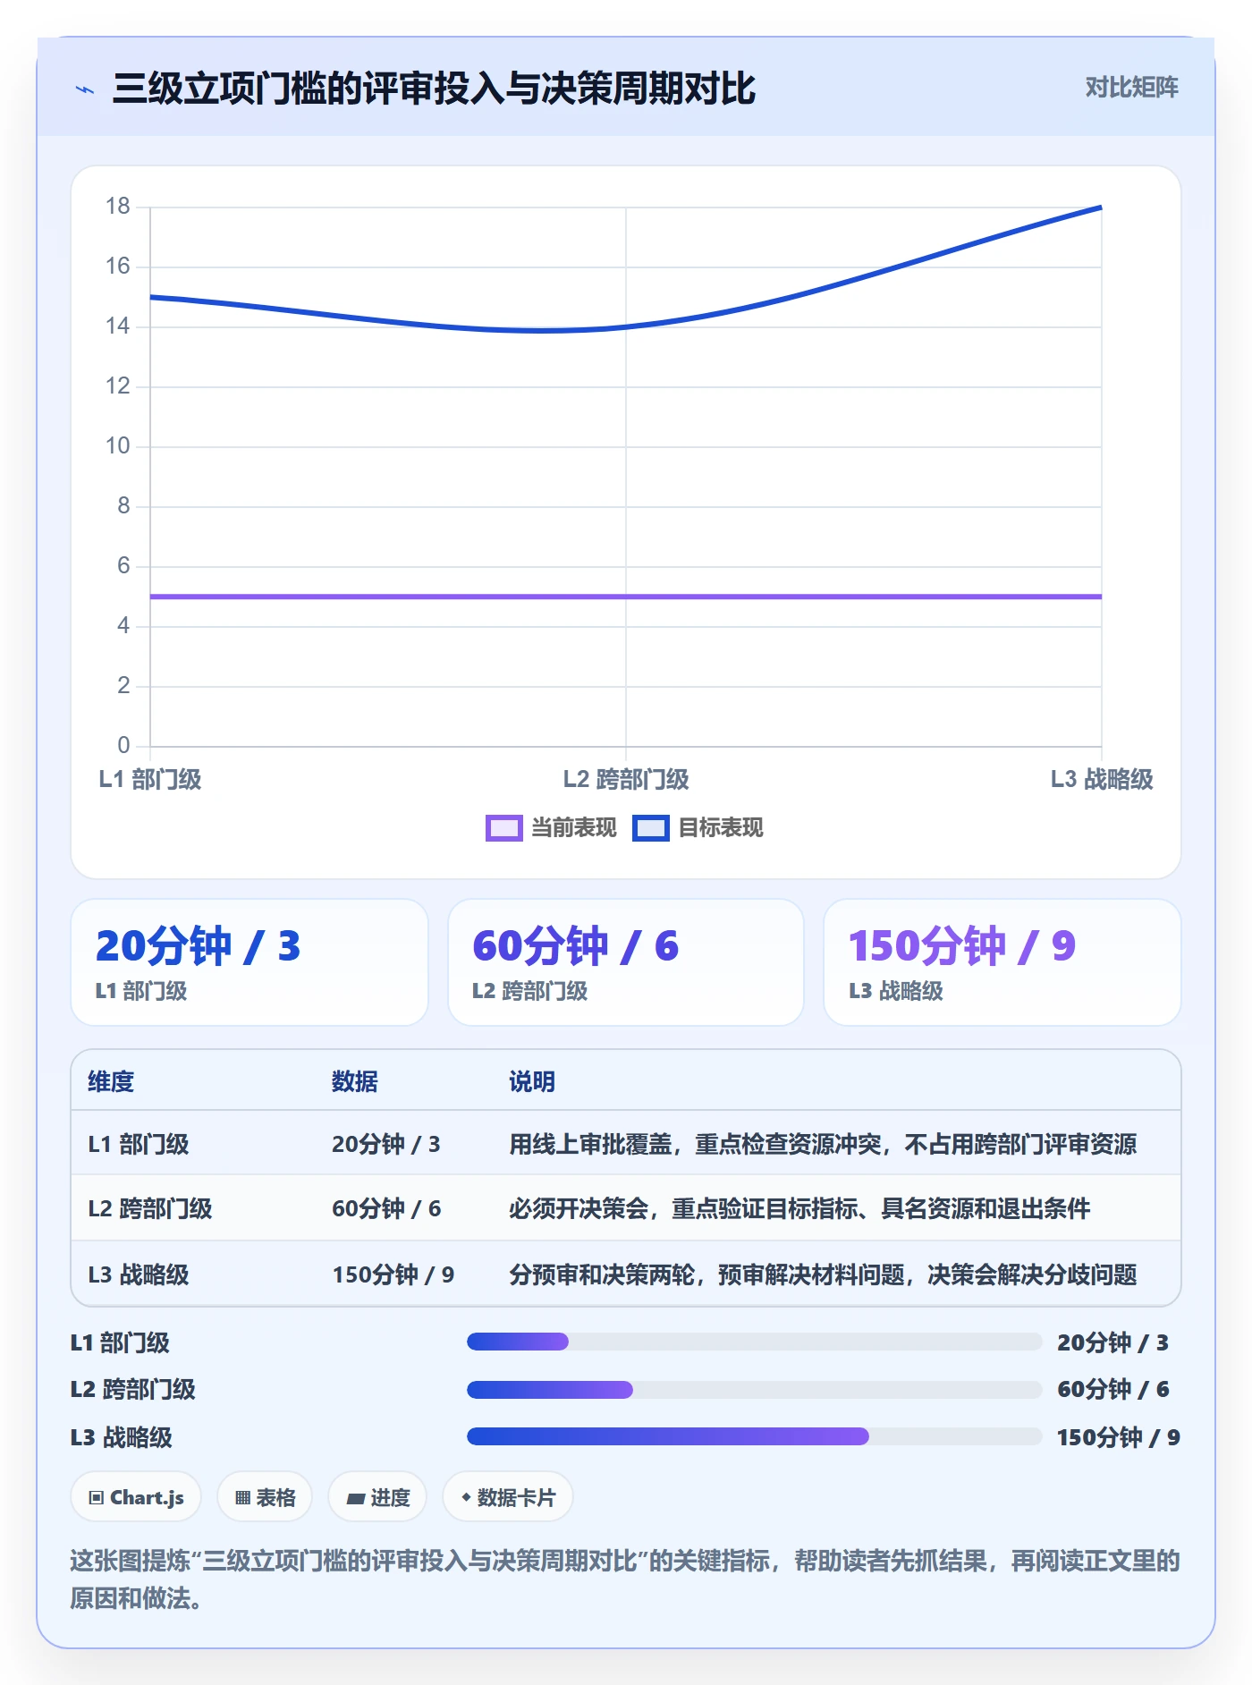This screenshot has width=1252, height=1685.
Task: Click the 当前表现 legend label
Action: click(x=574, y=828)
